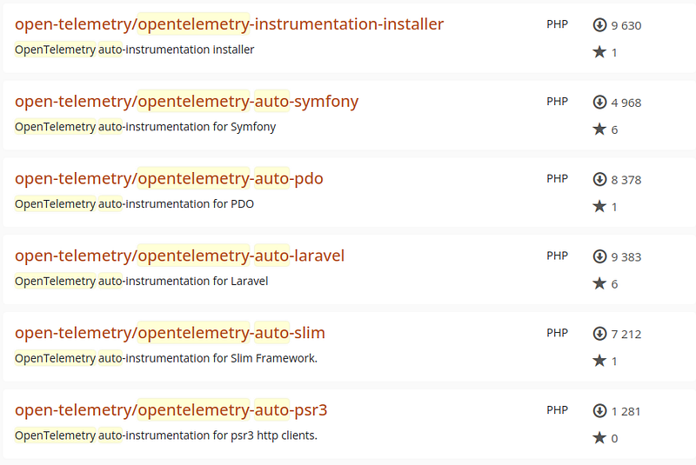Open opentelemetry-auto-symfony package link

[186, 102]
